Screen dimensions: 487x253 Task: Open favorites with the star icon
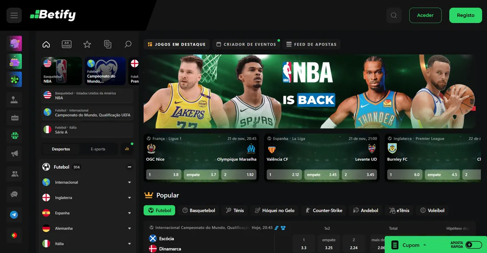pyautogui.click(x=87, y=44)
